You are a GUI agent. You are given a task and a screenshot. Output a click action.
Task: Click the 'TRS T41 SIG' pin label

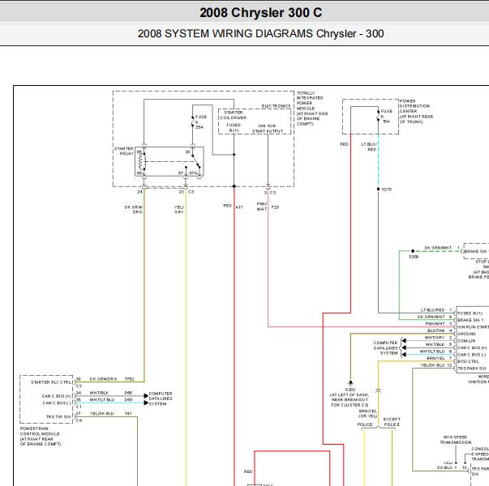click(x=58, y=416)
